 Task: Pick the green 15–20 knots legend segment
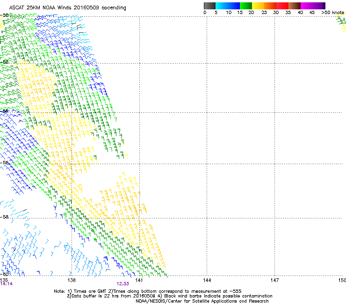[246, 6]
